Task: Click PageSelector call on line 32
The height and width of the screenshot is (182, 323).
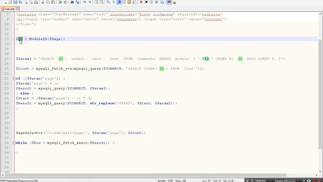Action: click(81, 133)
